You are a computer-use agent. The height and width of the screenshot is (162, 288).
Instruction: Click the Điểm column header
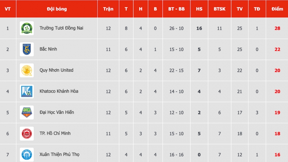(x=277, y=9)
